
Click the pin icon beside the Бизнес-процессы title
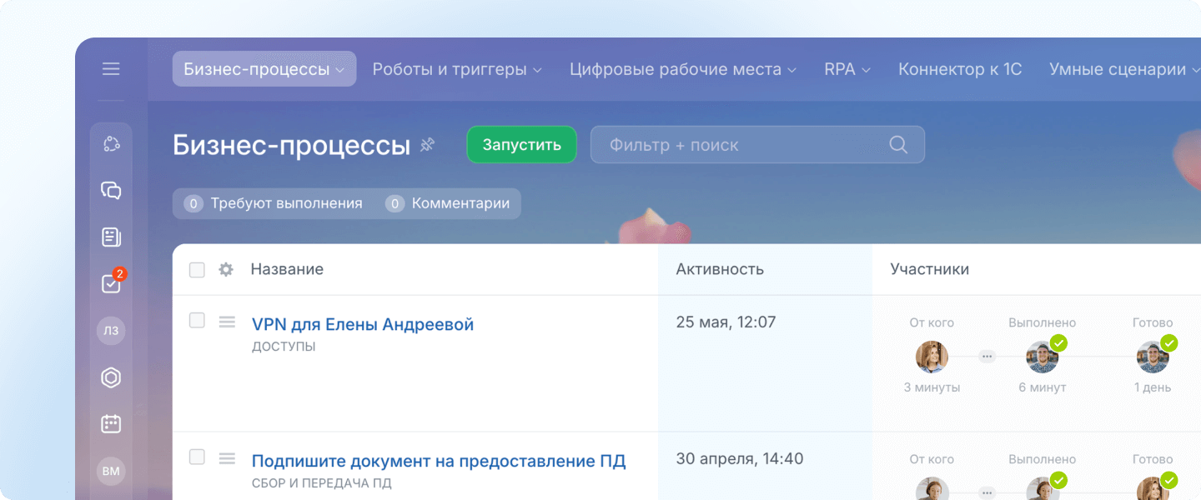click(428, 145)
